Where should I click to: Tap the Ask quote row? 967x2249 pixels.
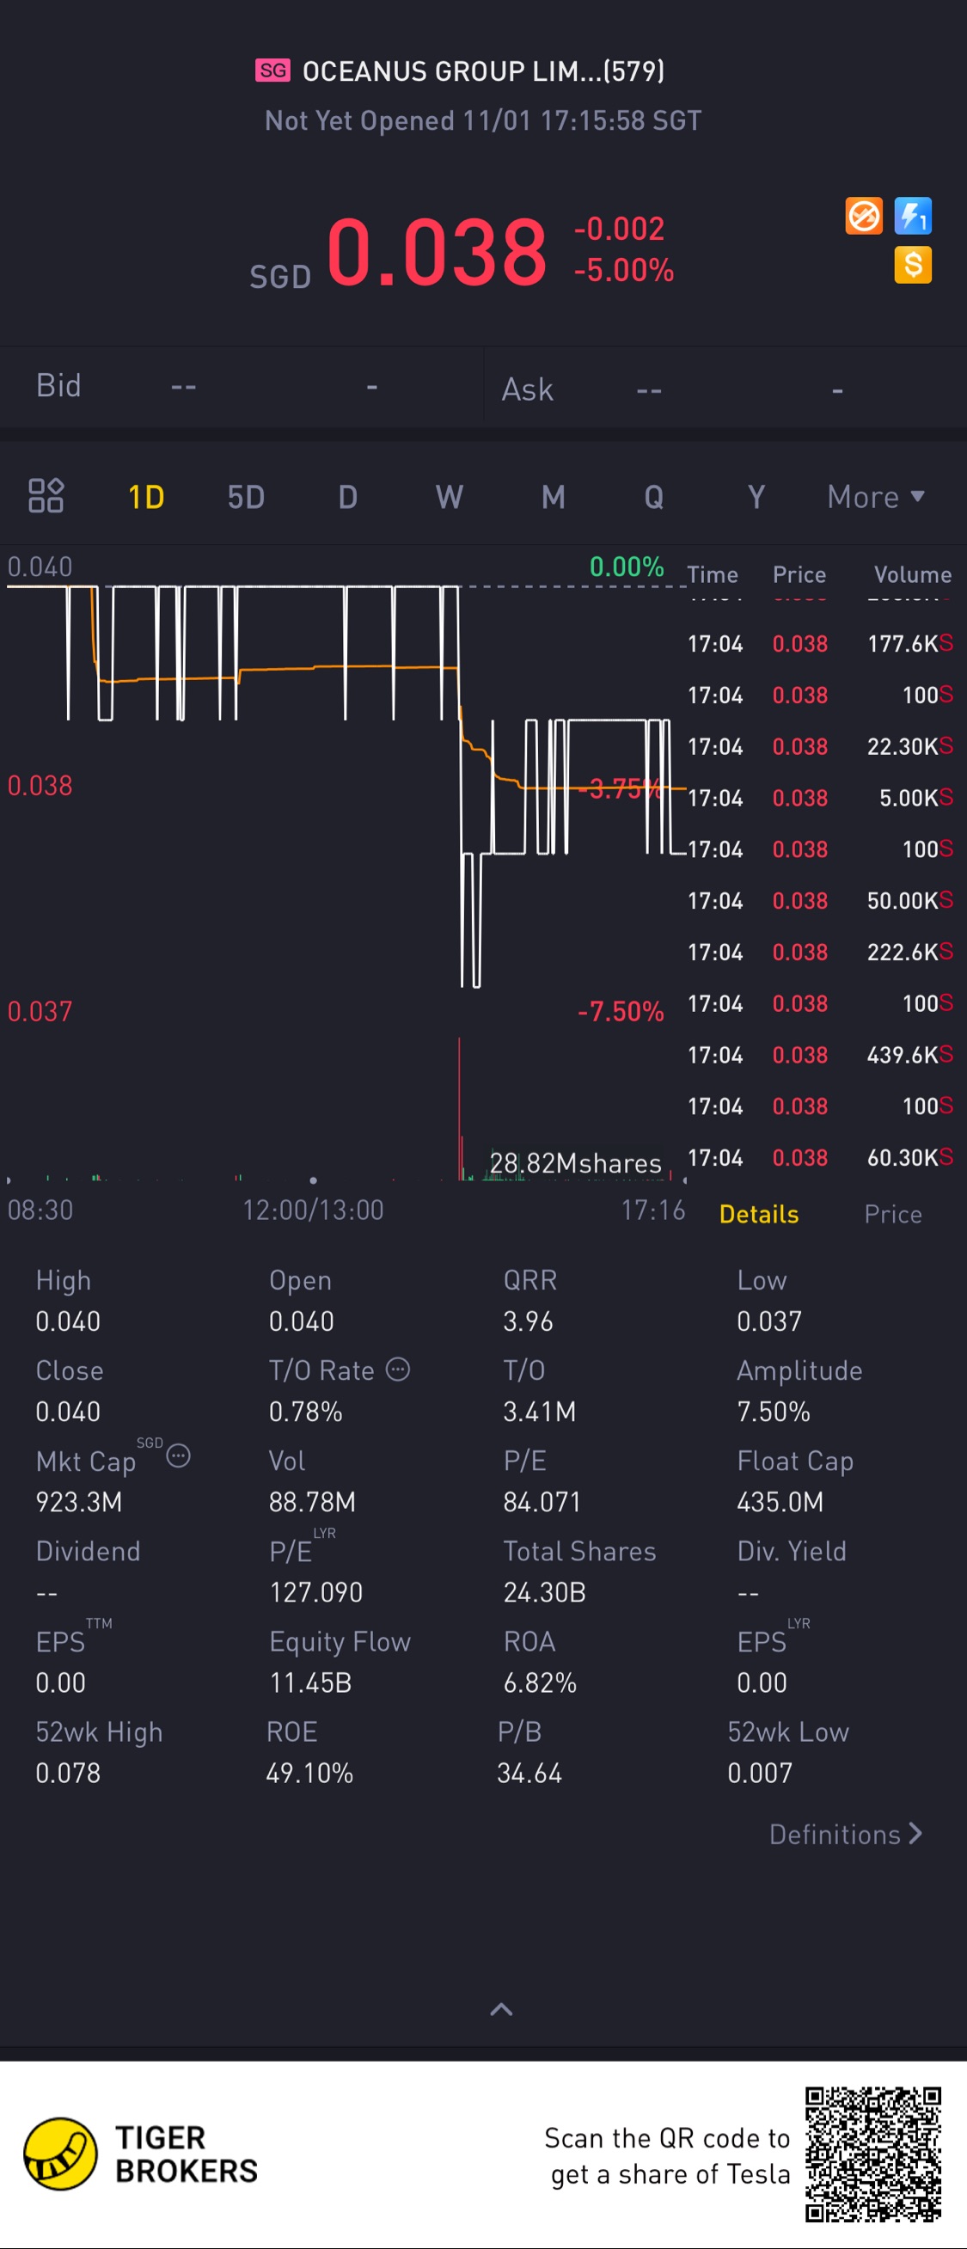click(723, 389)
